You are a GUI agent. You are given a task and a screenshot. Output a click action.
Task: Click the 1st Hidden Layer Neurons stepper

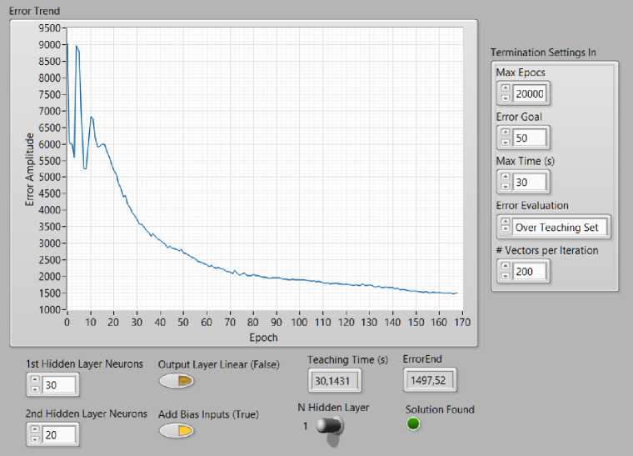pos(34,383)
